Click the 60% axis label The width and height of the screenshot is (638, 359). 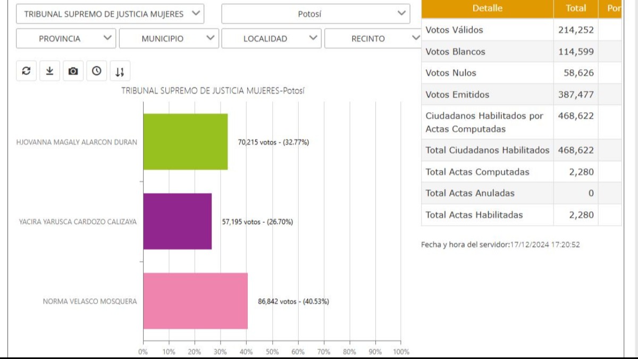click(298, 352)
